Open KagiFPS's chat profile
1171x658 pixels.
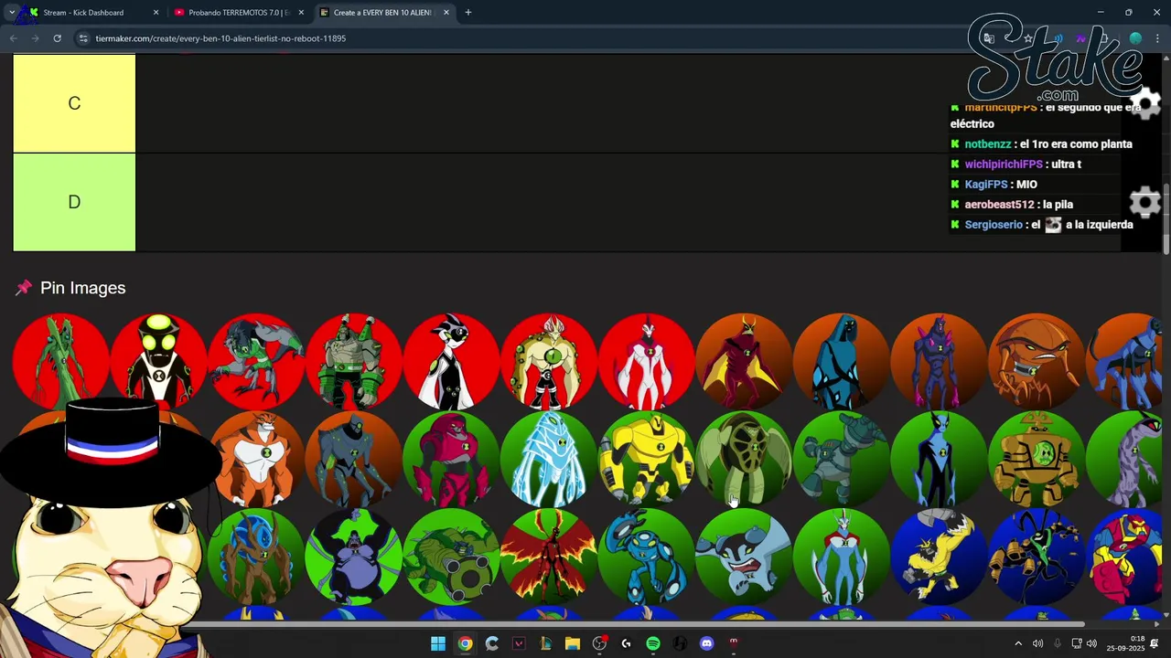[x=986, y=185]
